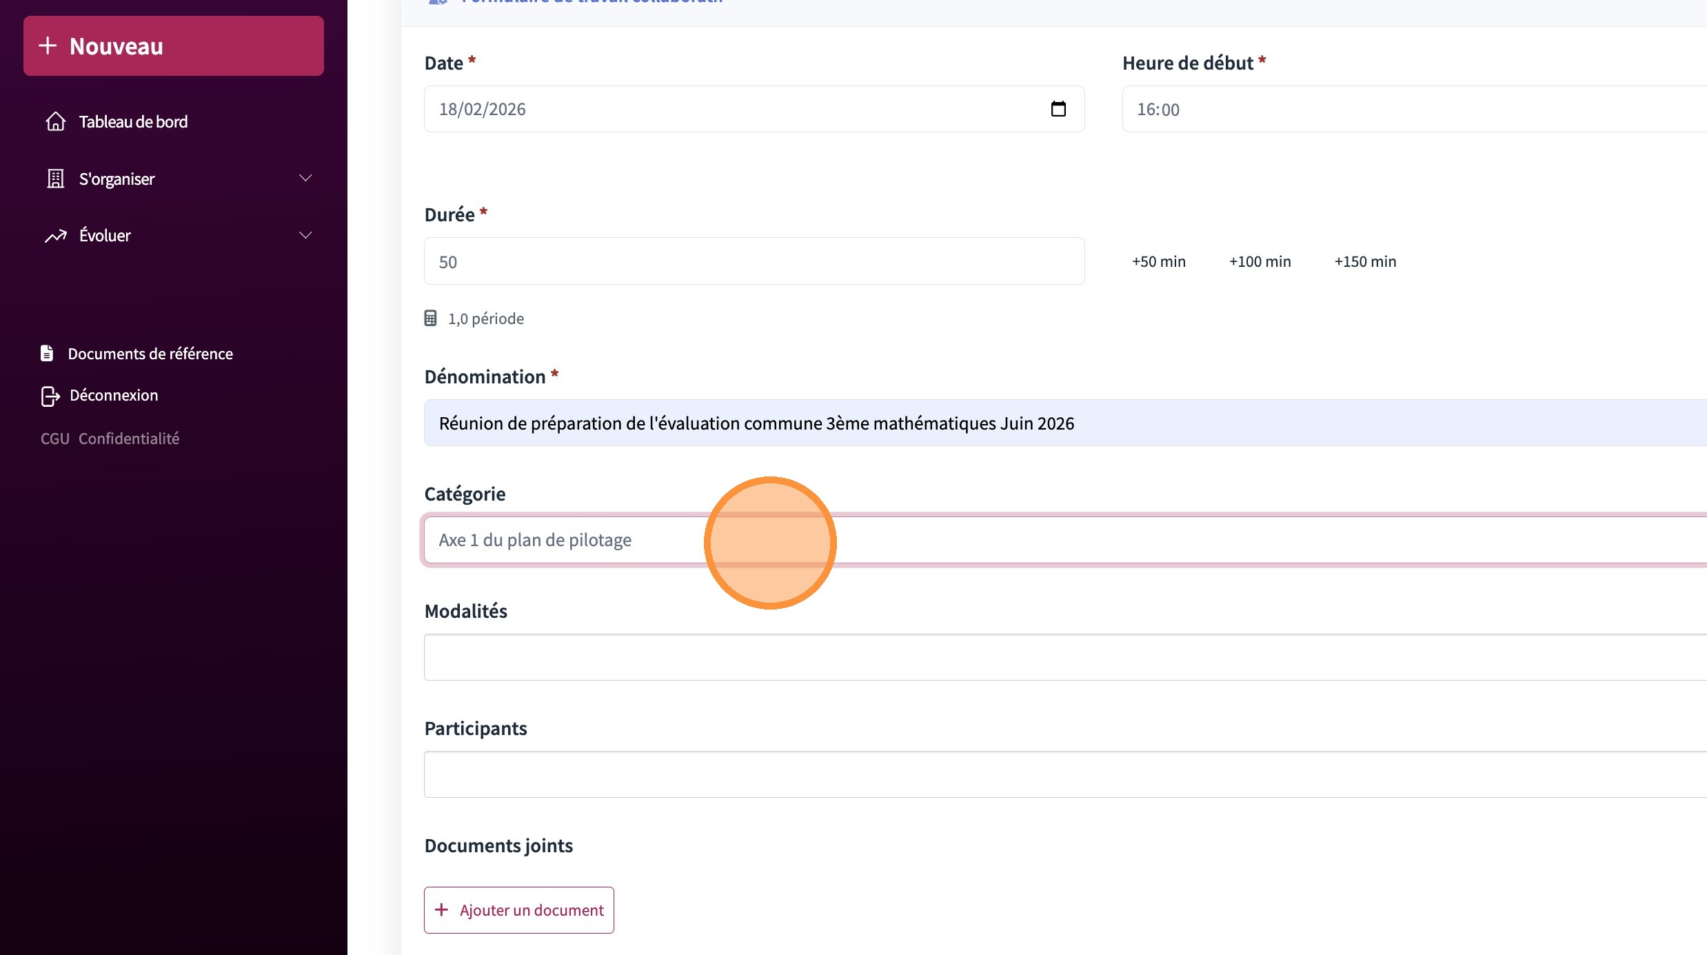The height and width of the screenshot is (955, 1707).
Task: Click the Tableau de bord home icon
Action: 56,121
